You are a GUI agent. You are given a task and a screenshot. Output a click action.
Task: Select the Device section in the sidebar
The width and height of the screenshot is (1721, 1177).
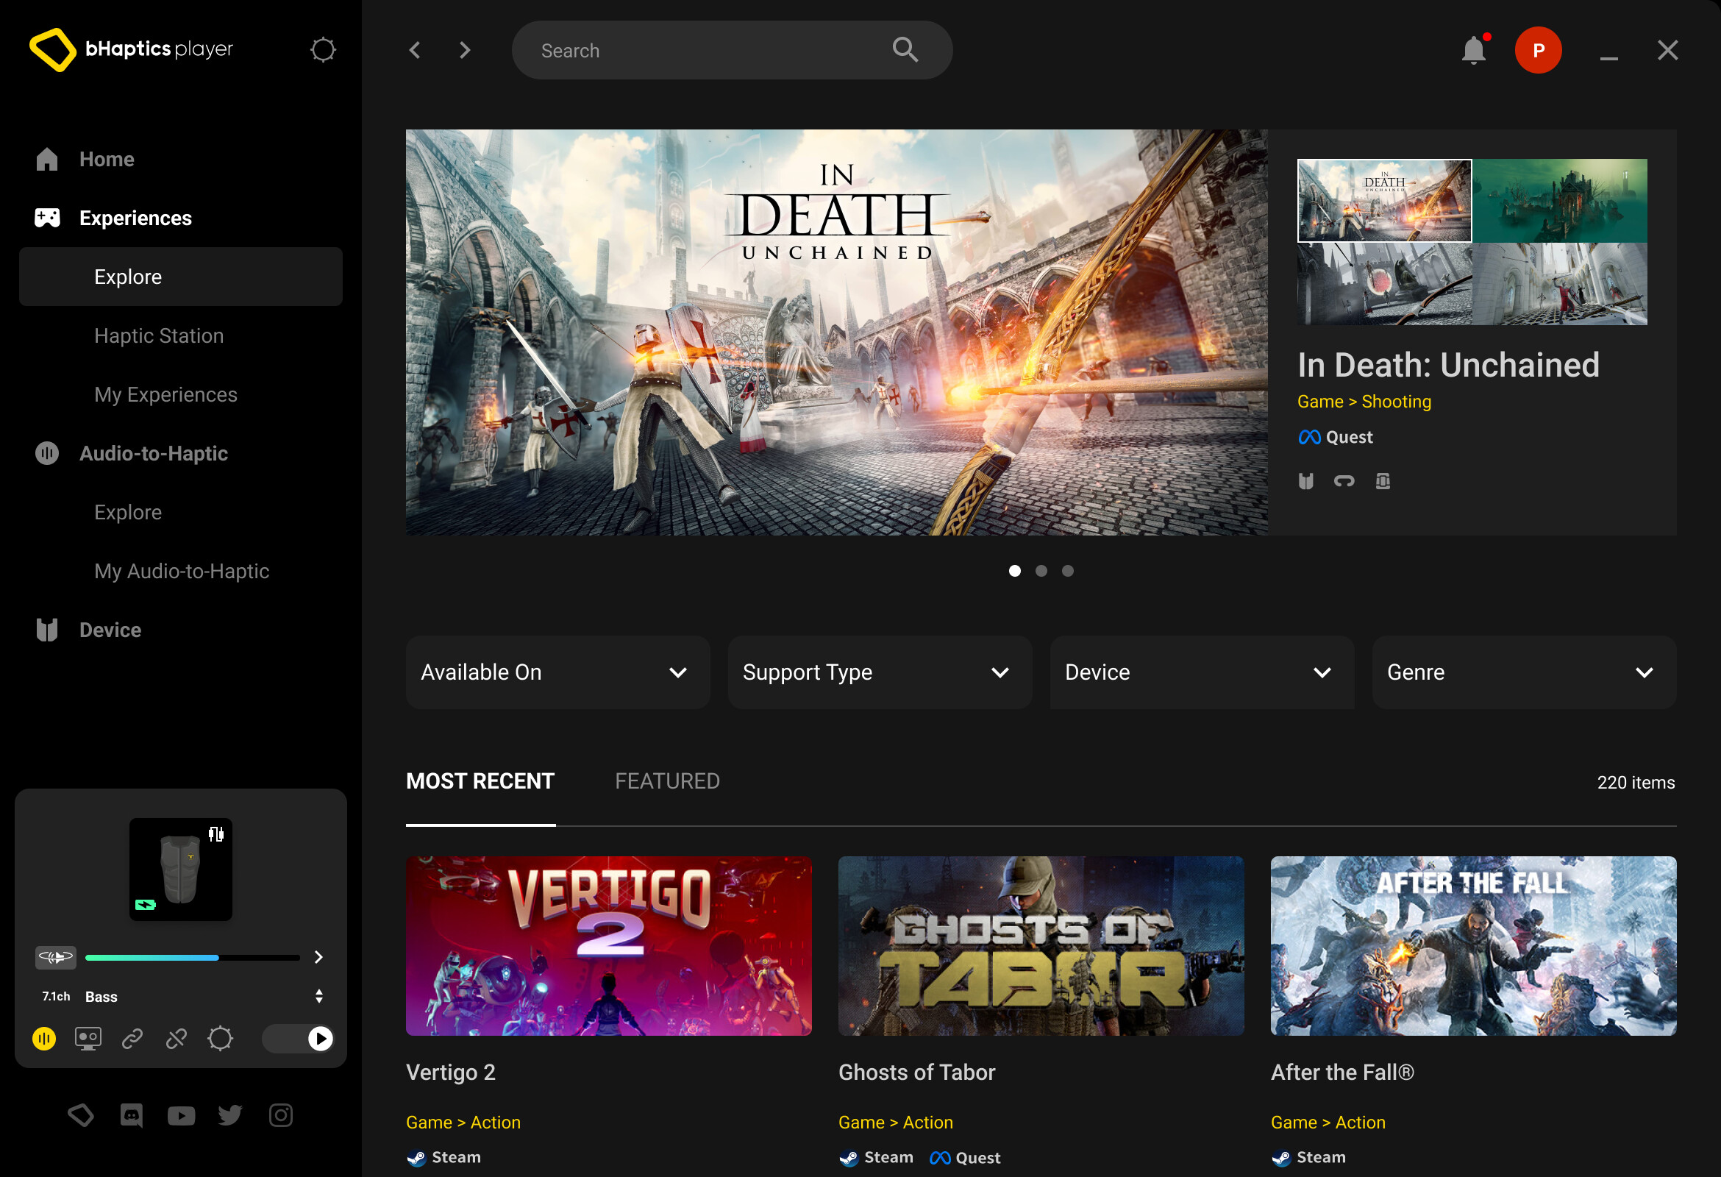click(110, 630)
